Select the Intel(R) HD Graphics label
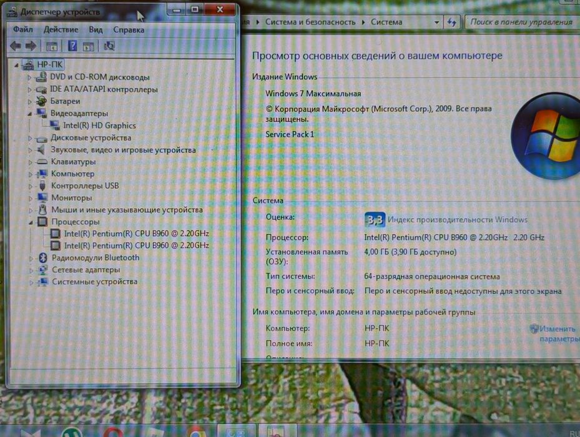The image size is (580, 437). pyautogui.click(x=99, y=125)
